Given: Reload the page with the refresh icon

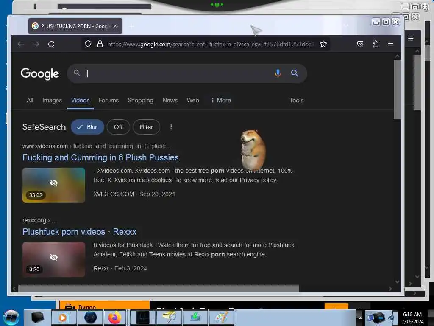Looking at the screenshot, I should pos(51,44).
